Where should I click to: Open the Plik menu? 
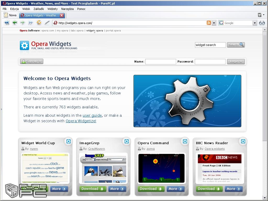pos(5,9)
